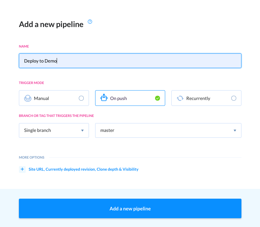The height and width of the screenshot is (227, 260).
Task: Click the Manual label text
Action: point(41,98)
